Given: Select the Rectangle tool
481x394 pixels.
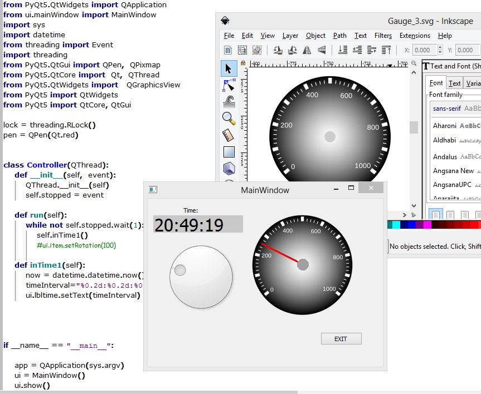Looking at the screenshot, I should (x=229, y=152).
